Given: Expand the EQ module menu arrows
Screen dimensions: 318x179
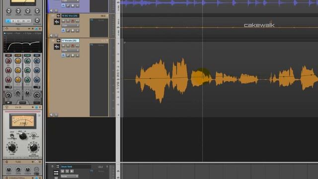Looking at the screenshot, I should click(40, 29).
